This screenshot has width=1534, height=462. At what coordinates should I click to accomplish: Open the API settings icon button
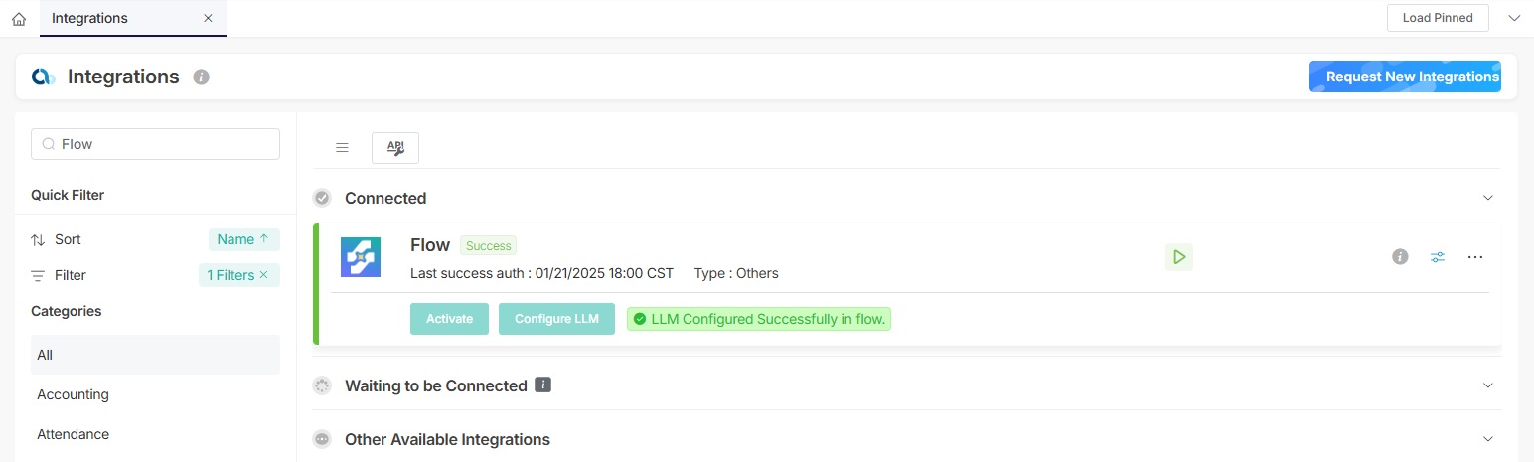pyautogui.click(x=395, y=148)
